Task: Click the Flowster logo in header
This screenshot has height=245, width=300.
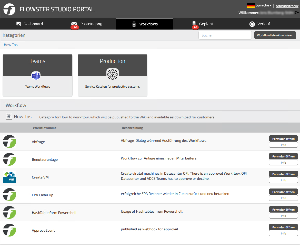Action: pyautogui.click(x=9, y=9)
